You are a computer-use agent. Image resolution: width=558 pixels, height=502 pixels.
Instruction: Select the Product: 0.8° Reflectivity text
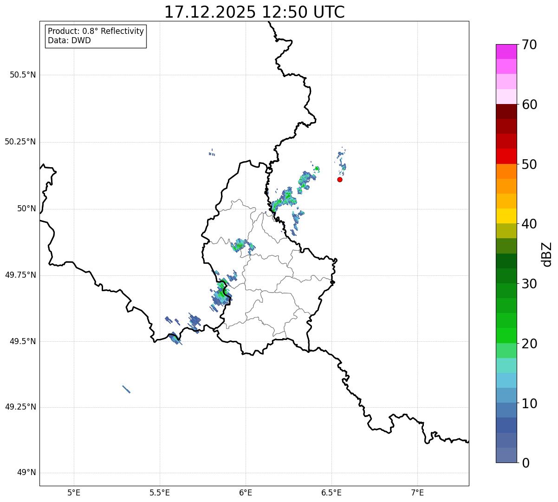[96, 31]
